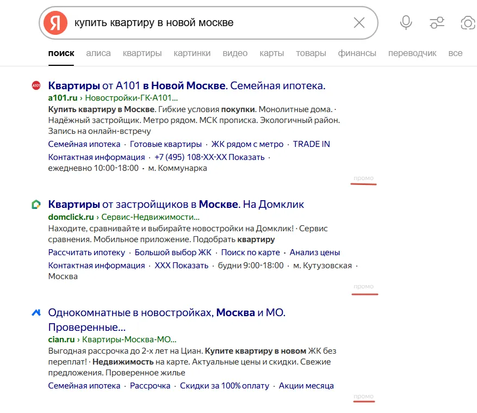Viewport: 477px width, 413px height.
Task: Select the 'поиск' tab
Action: [x=61, y=53]
